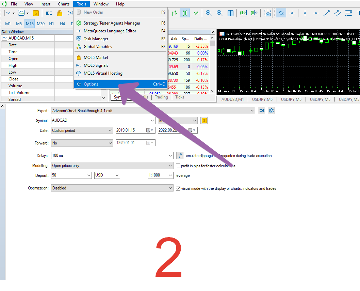The image size is (360, 291).
Task: Switch to M30 timeframe
Action: [40, 24]
